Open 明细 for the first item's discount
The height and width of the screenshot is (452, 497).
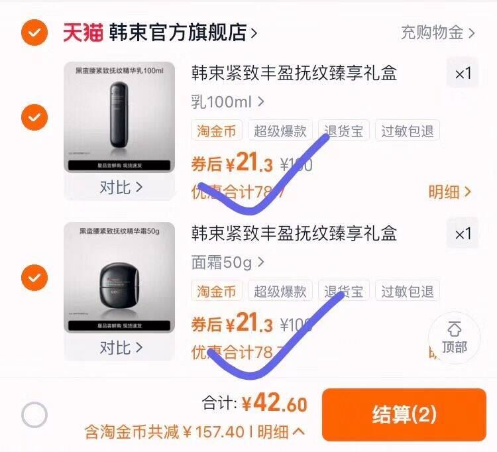449,192
